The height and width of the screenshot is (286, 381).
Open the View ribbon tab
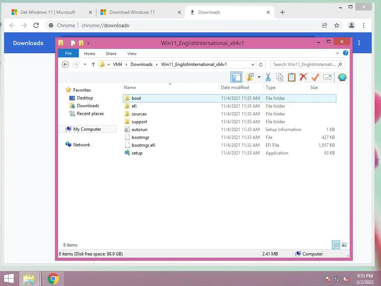(132, 54)
